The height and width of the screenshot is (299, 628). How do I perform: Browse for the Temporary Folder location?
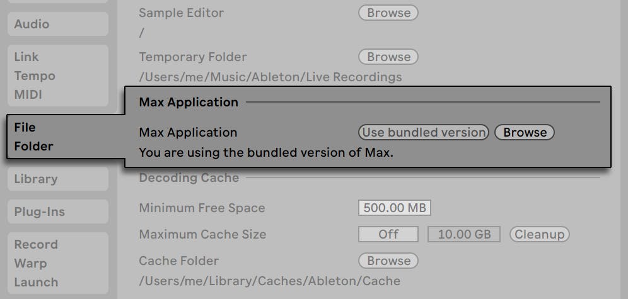coord(388,57)
